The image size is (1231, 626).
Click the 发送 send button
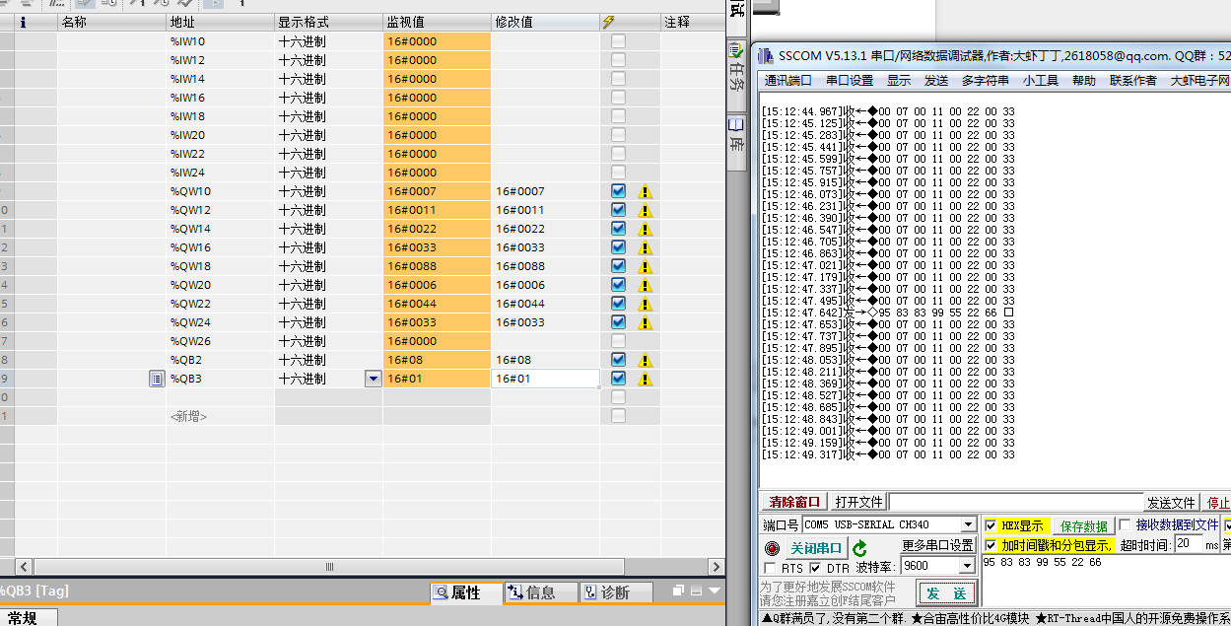click(x=947, y=592)
